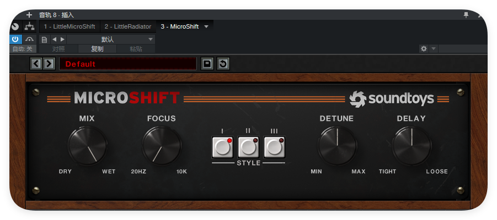The image size is (497, 220).
Task: Click the red Default preset display
Action: tap(128, 64)
